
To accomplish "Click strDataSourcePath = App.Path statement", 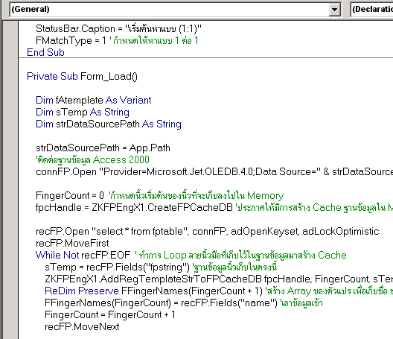I will click(x=103, y=148).
